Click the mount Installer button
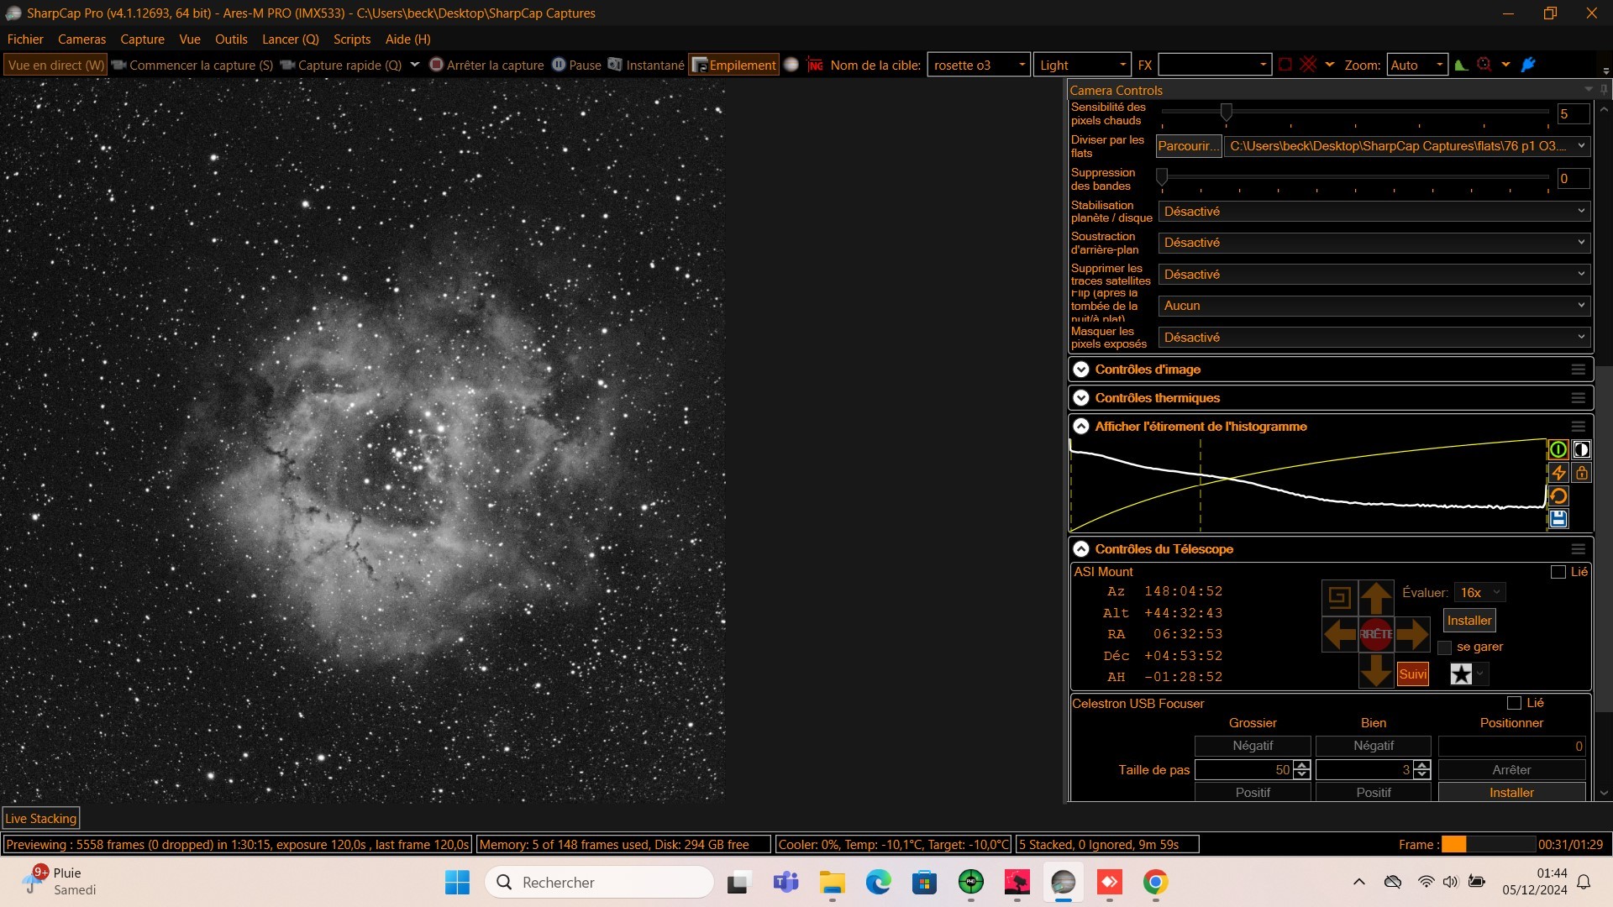 pyautogui.click(x=1469, y=621)
